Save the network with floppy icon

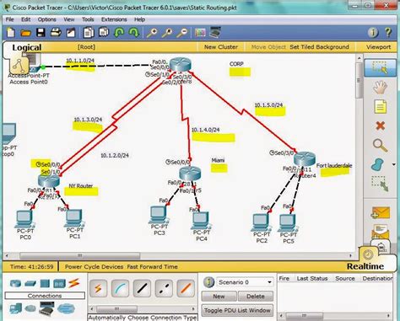pyautogui.click(x=41, y=33)
